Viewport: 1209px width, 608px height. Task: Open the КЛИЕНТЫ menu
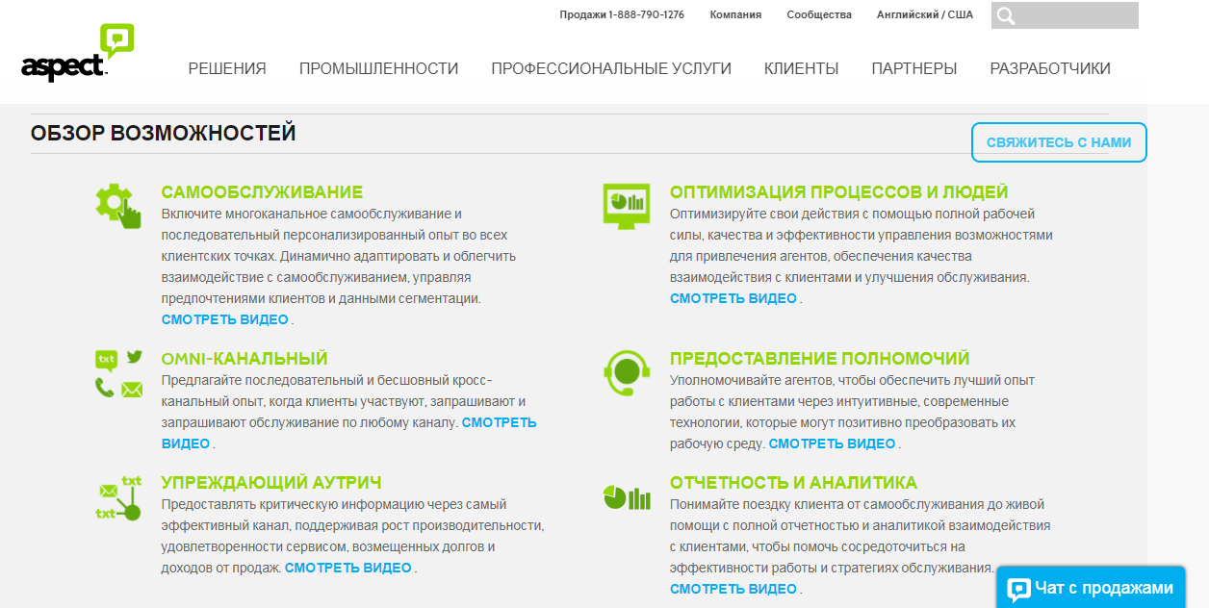click(x=801, y=68)
